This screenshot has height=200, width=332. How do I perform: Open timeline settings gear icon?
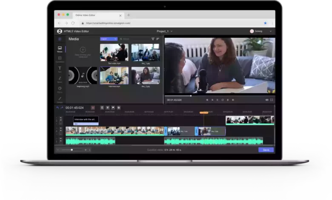119,108
